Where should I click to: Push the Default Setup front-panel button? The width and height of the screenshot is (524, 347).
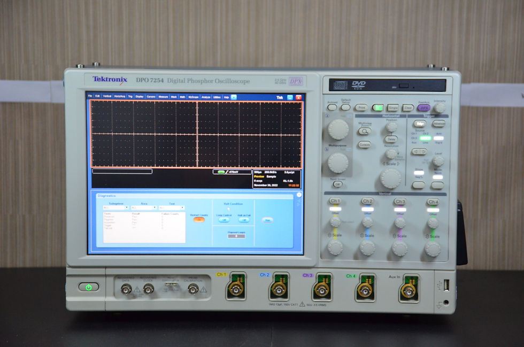(x=345, y=107)
